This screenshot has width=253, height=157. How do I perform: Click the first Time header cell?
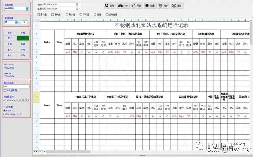tap(59, 42)
